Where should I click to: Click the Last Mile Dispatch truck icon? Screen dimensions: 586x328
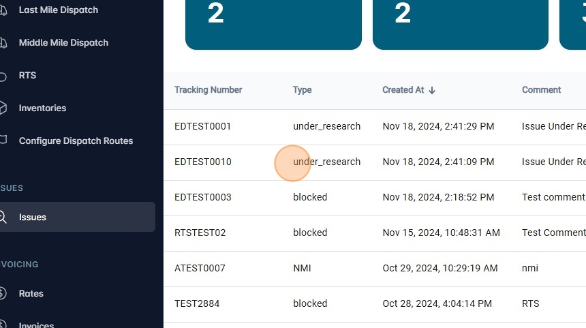pos(3,10)
